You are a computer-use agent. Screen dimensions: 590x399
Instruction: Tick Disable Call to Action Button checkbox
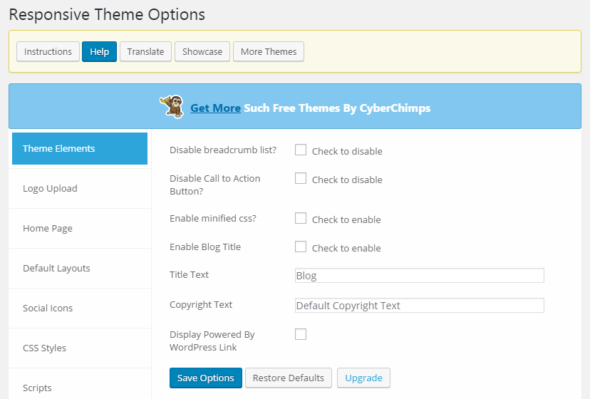click(x=301, y=178)
